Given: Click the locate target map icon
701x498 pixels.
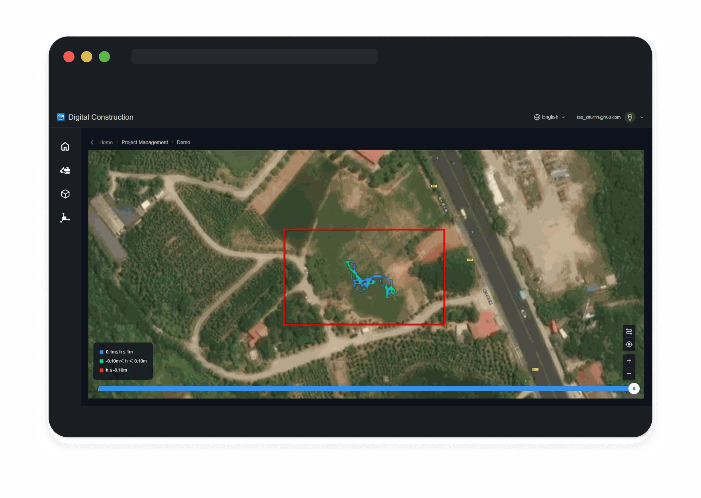Looking at the screenshot, I should (x=629, y=344).
